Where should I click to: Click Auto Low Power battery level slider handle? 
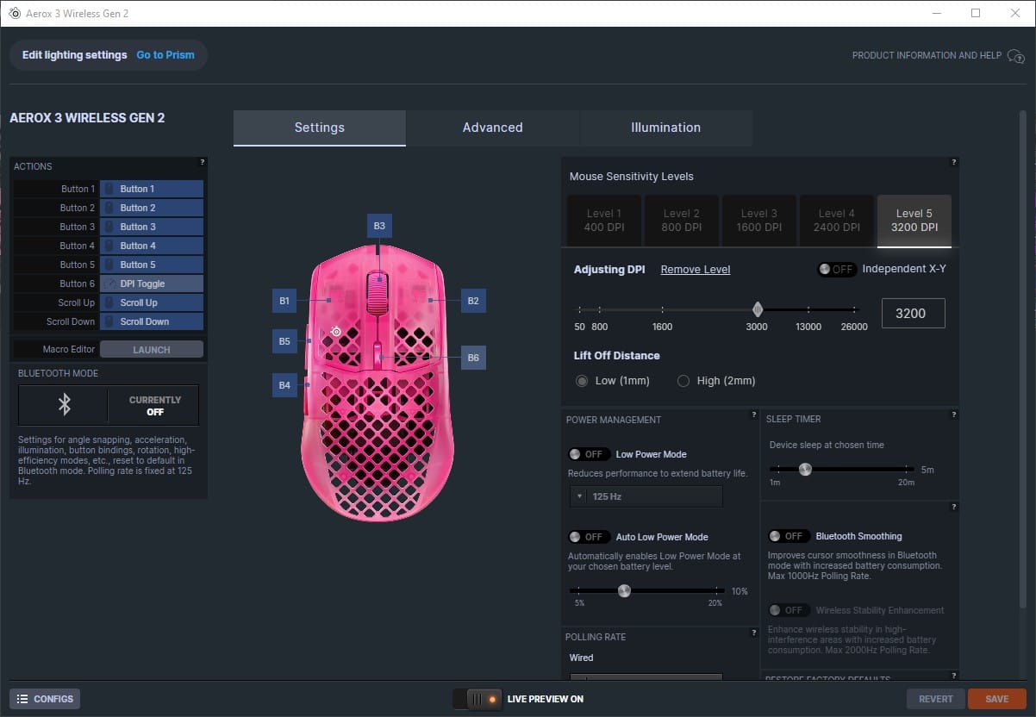coord(625,591)
